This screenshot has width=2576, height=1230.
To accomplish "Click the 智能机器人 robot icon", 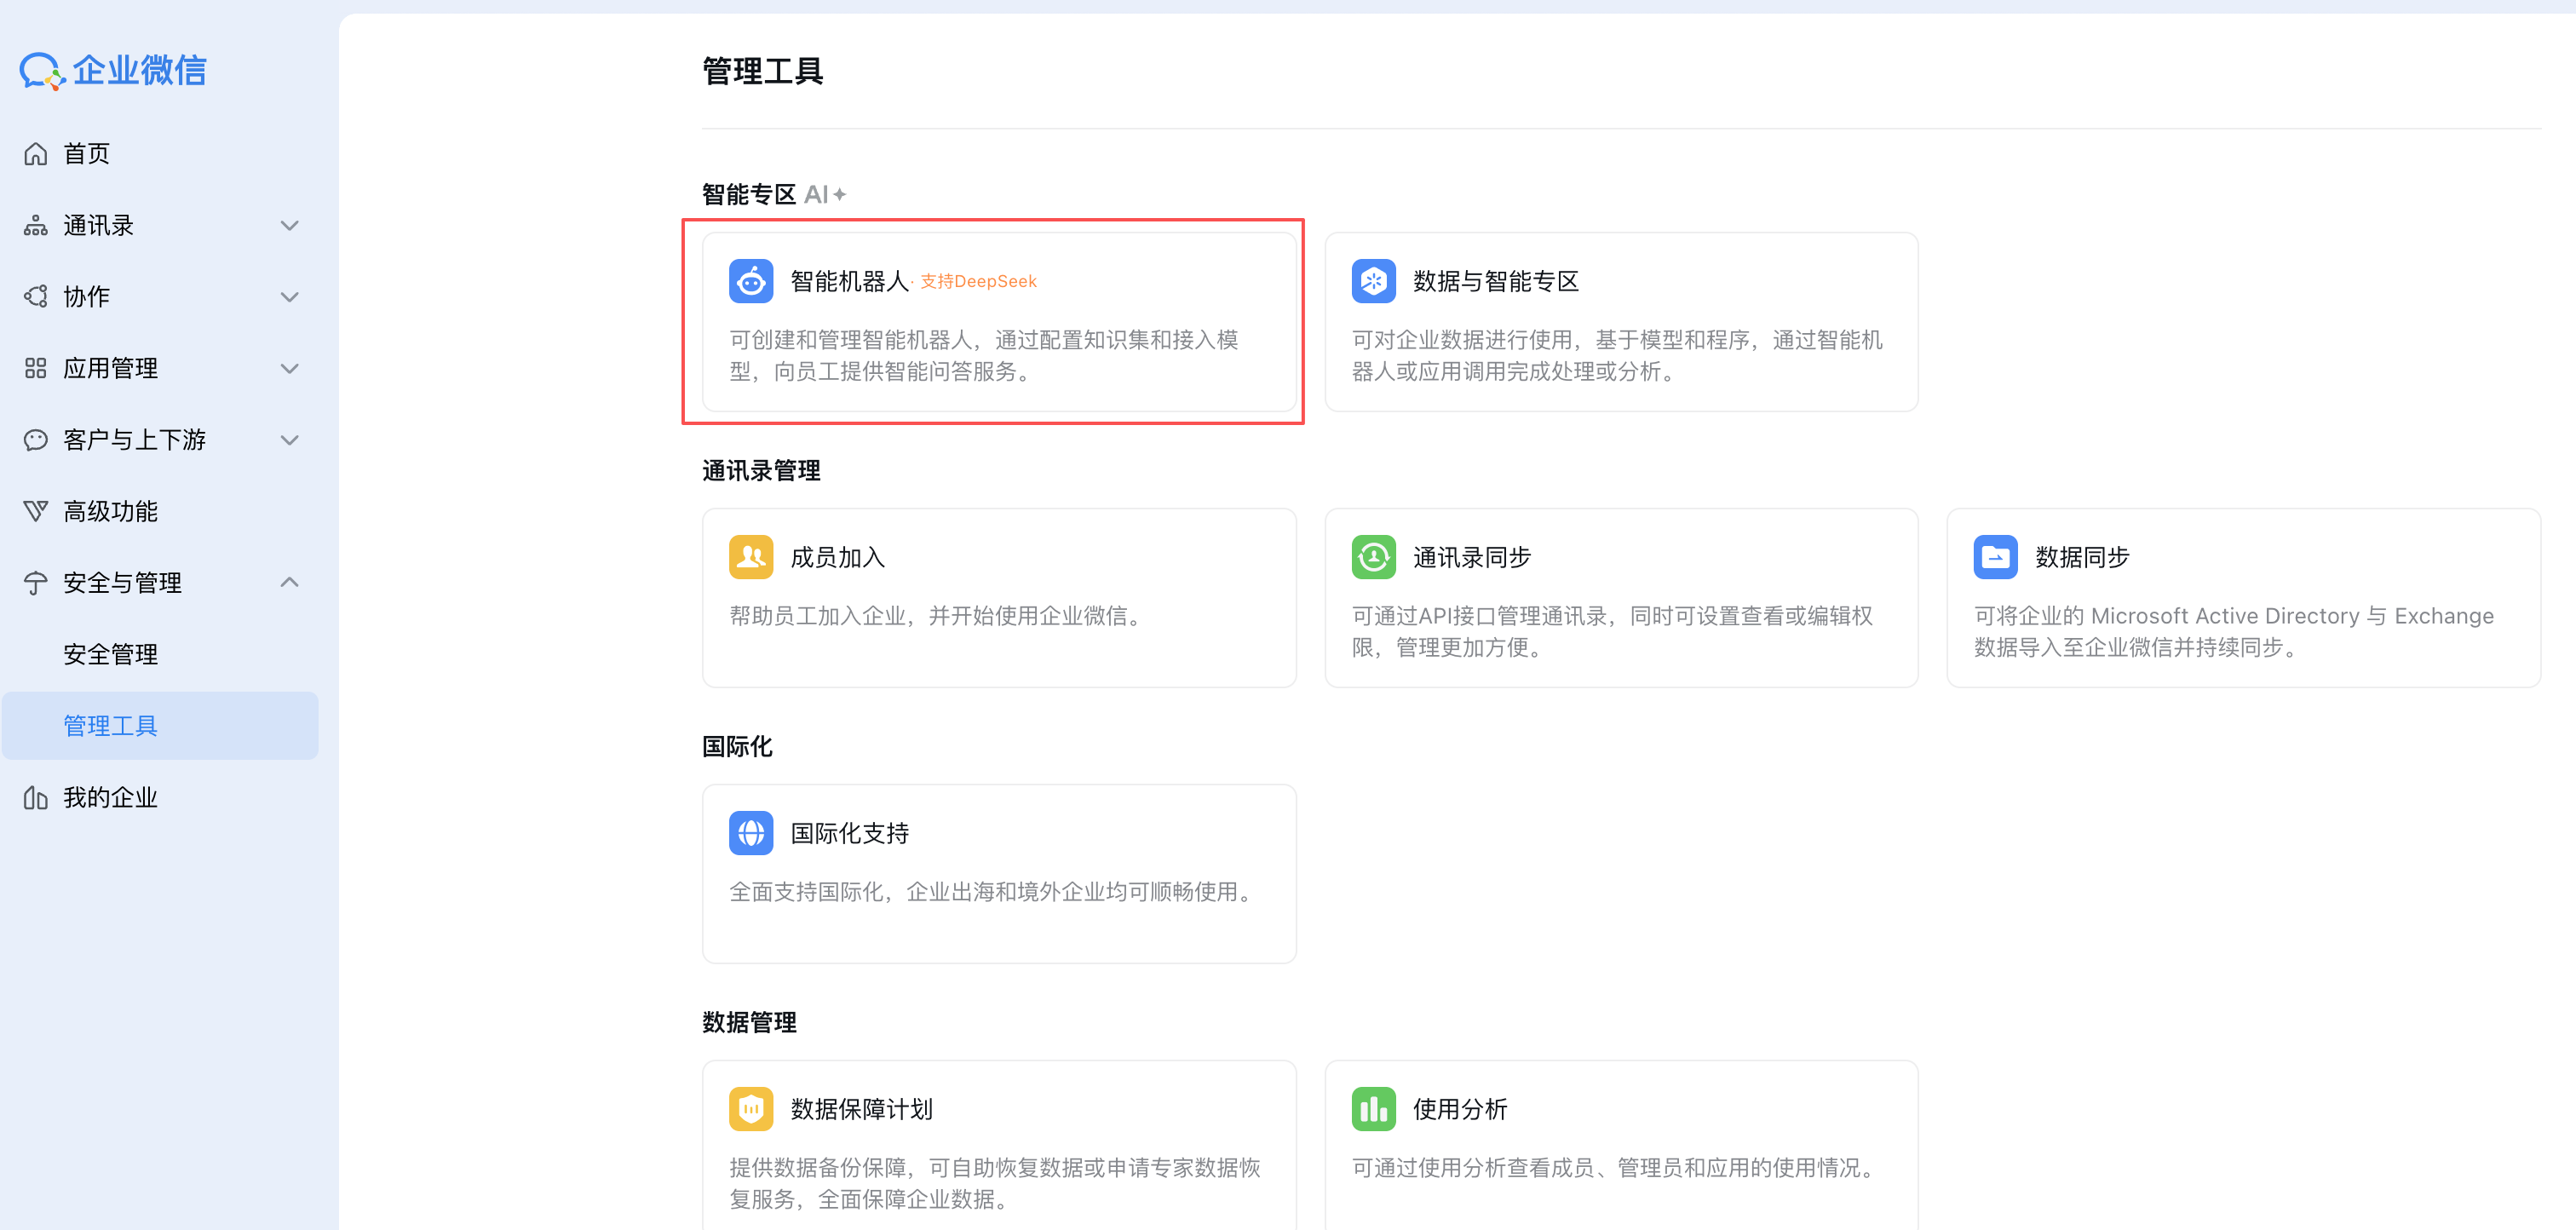I will [x=751, y=281].
